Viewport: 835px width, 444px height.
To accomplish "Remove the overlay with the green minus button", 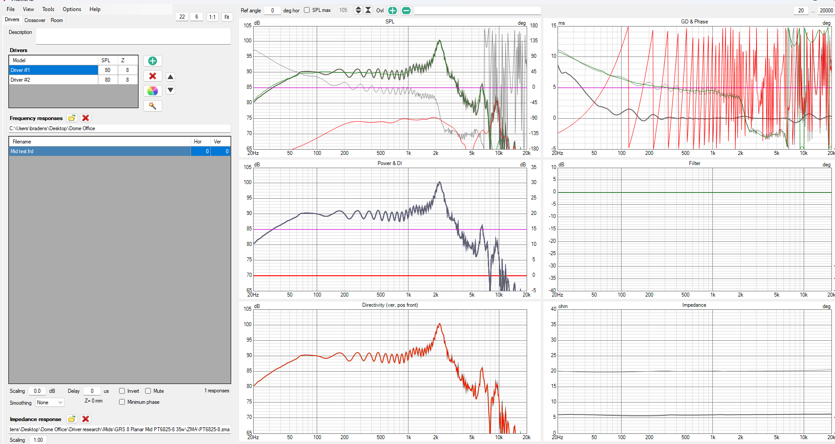I will pos(406,11).
